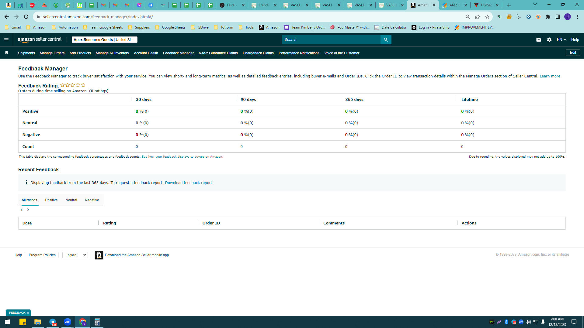This screenshot has width=584, height=328.
Task: Open the Windows Start menu
Action: tap(7, 322)
